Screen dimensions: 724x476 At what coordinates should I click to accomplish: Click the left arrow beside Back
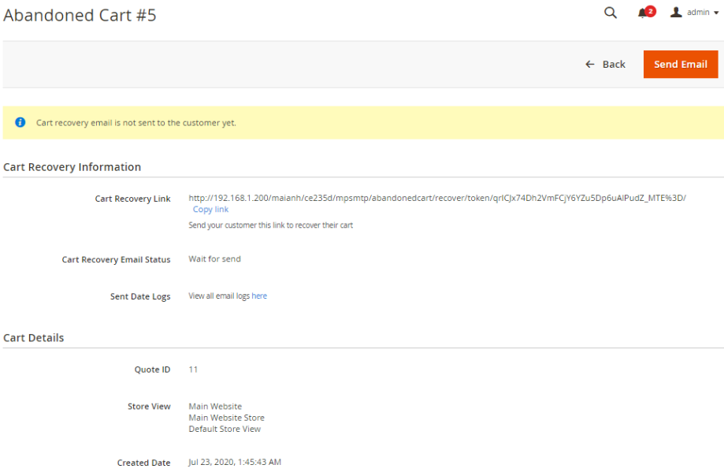pos(590,65)
